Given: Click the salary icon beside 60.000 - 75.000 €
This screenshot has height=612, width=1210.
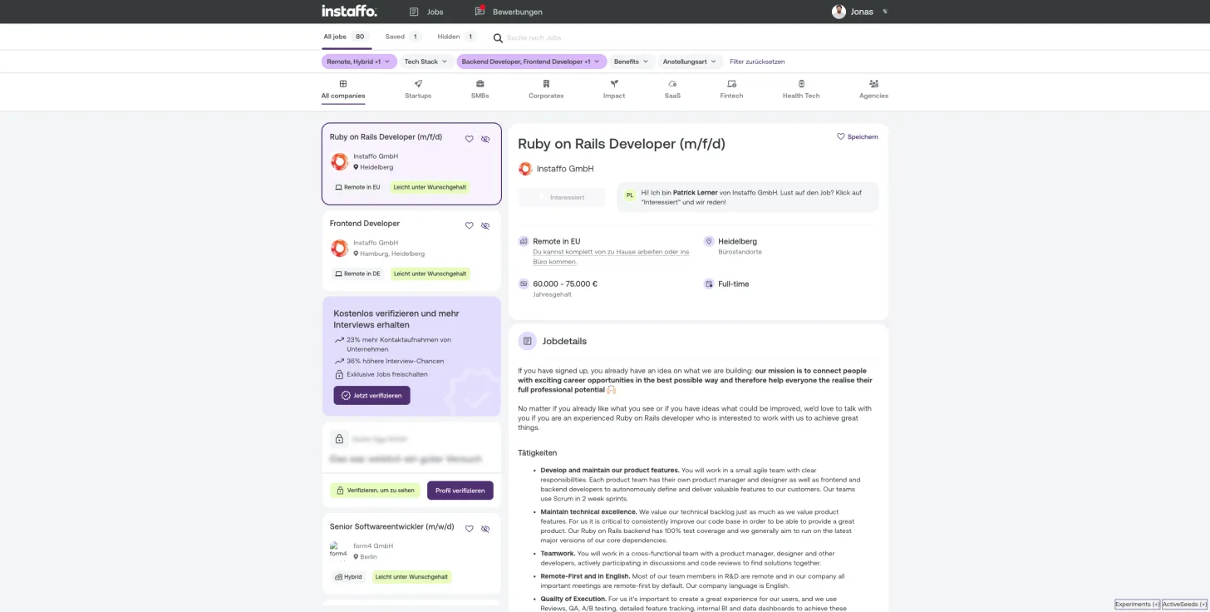Looking at the screenshot, I should [524, 284].
